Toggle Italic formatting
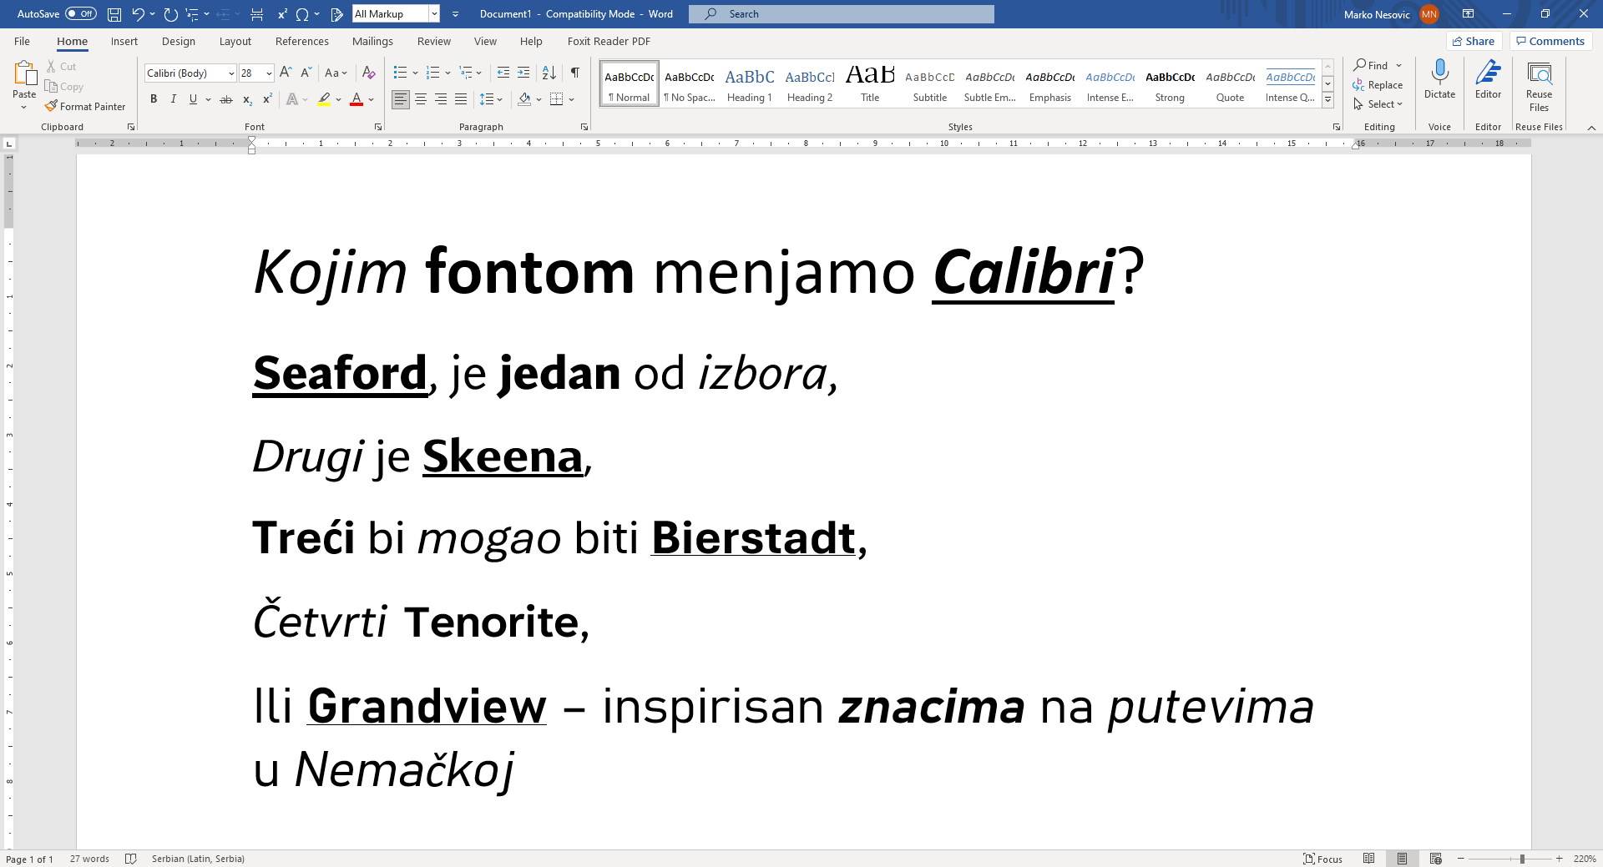The height and width of the screenshot is (867, 1603). click(x=173, y=99)
